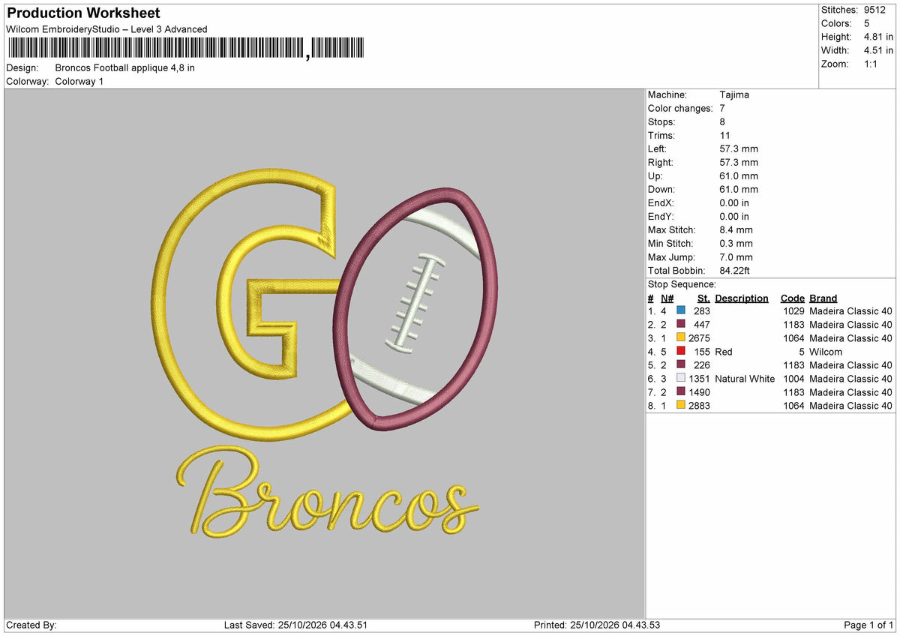Image resolution: width=900 pixels, height=636 pixels.
Task: Click the 'Red' description in stop 4
Action: 724,352
